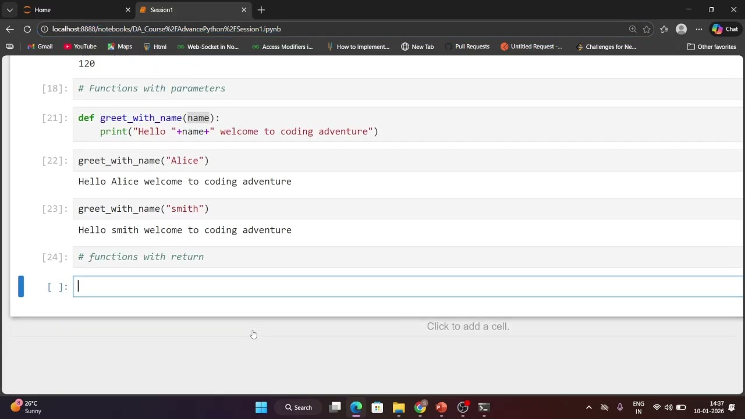Viewport: 745px width, 419px height.
Task: Open the zoom magnifier in address bar
Action: tap(633, 29)
